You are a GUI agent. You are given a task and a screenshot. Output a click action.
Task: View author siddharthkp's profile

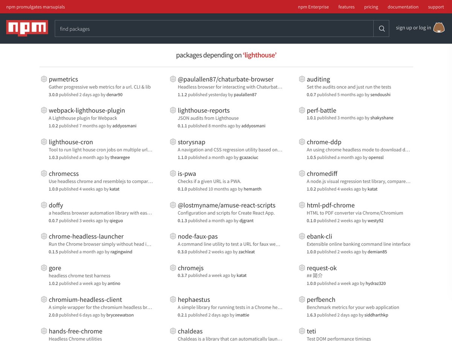coord(376,315)
